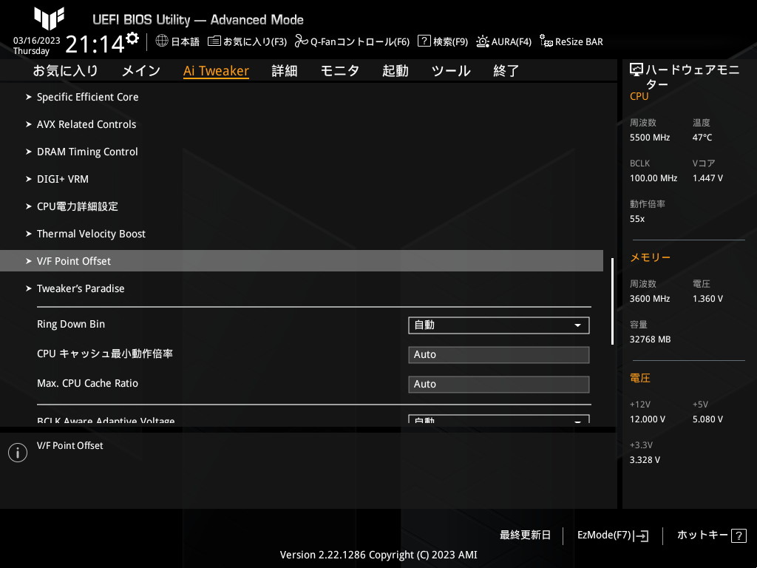
Task: Open ホットキー help
Action: pos(712,535)
